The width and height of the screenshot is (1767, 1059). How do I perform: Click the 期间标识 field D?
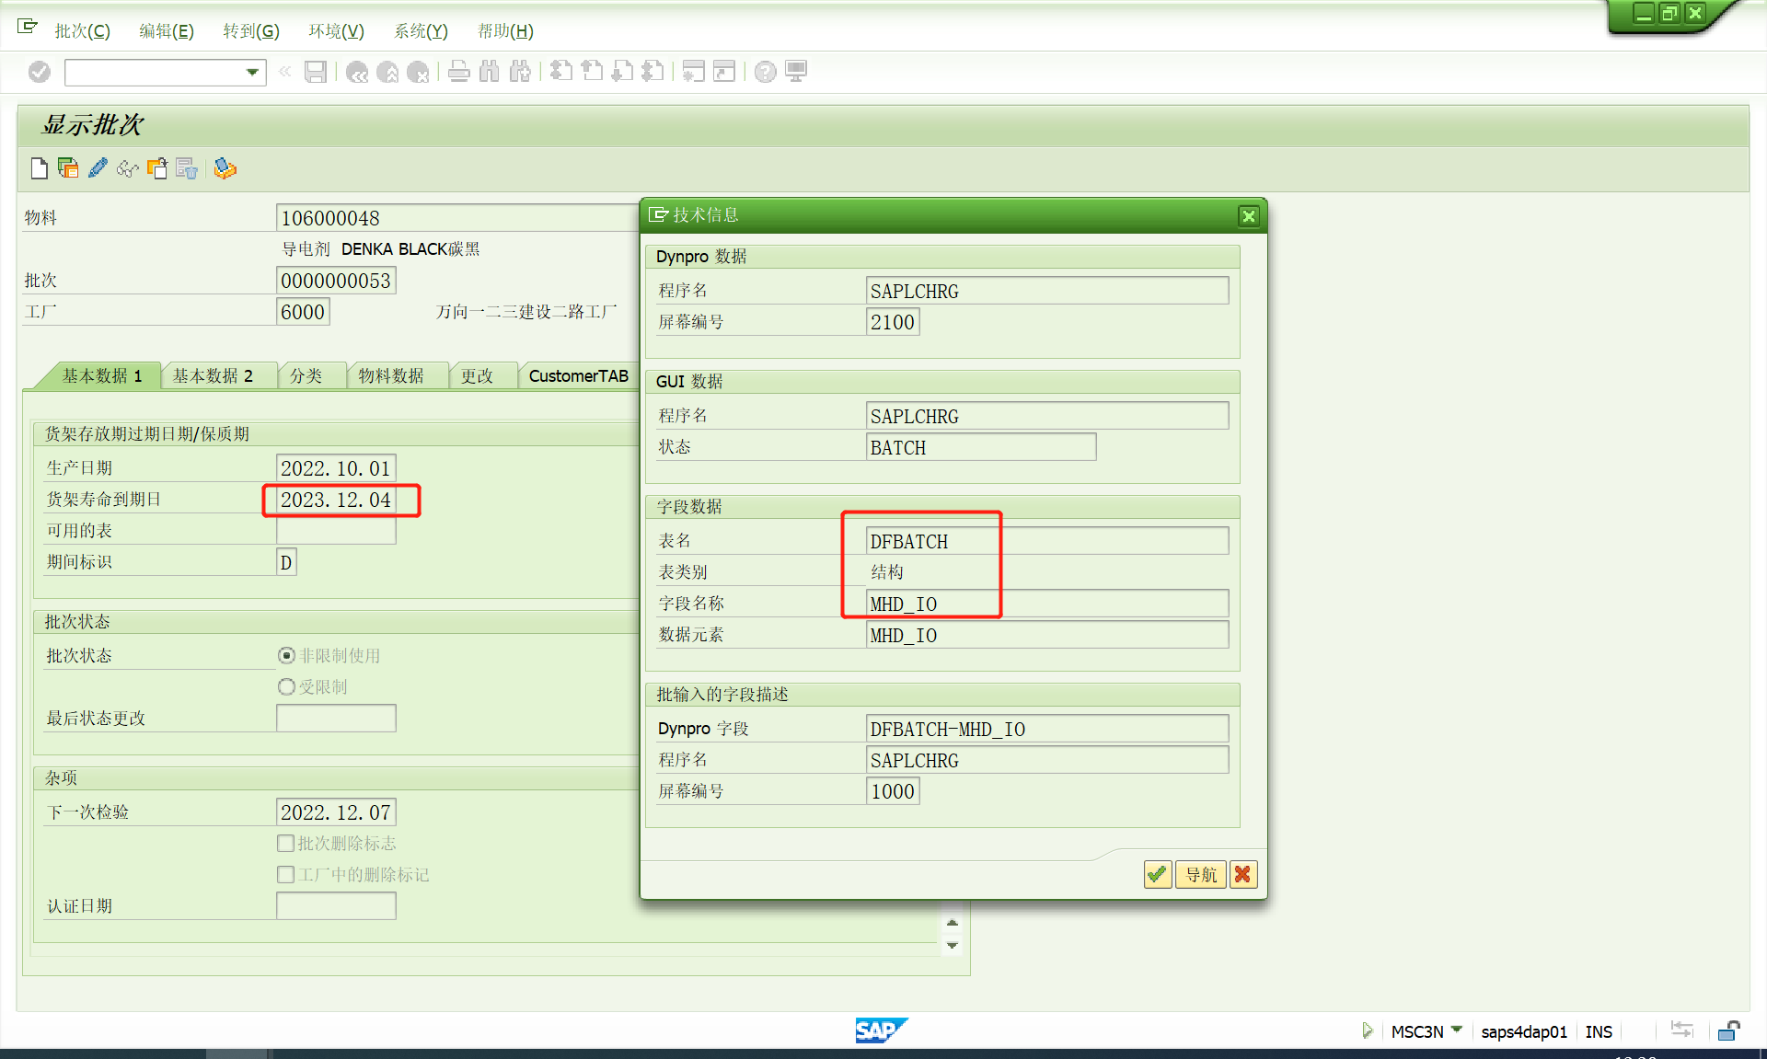(286, 562)
